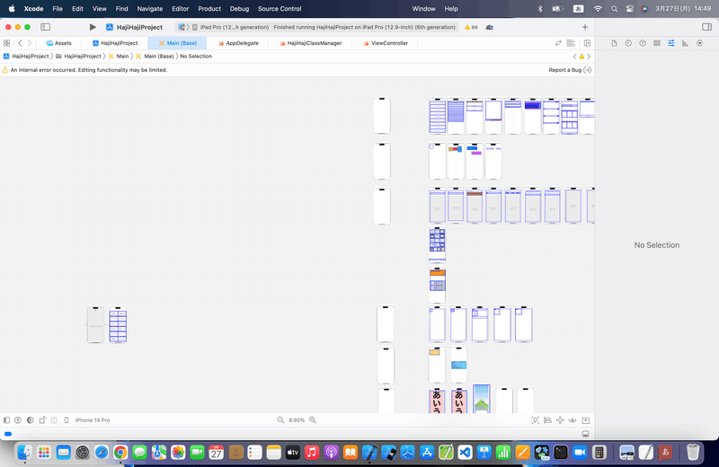Image resolution: width=719 pixels, height=467 pixels.
Task: Open the File inspector
Action: tap(614, 43)
